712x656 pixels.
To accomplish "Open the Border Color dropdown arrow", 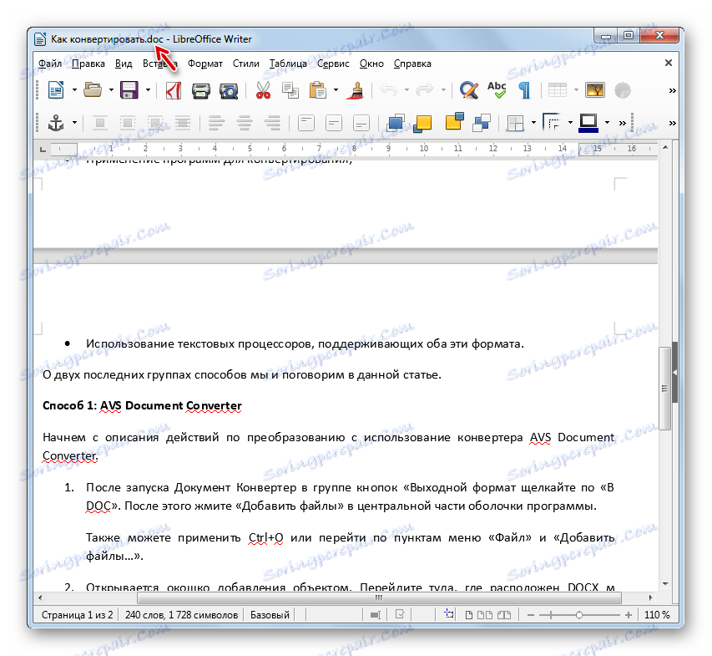I will 608,123.
